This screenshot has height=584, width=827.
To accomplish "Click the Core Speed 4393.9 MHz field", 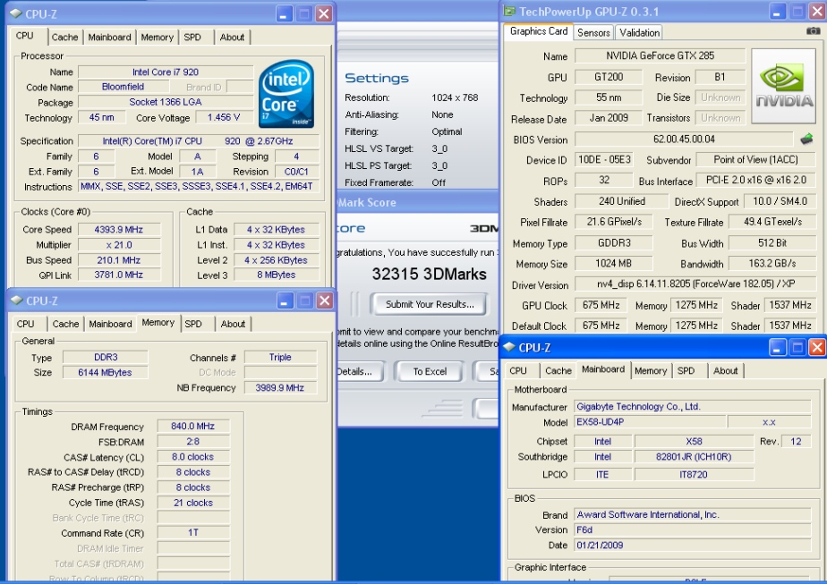I will coord(119,229).
